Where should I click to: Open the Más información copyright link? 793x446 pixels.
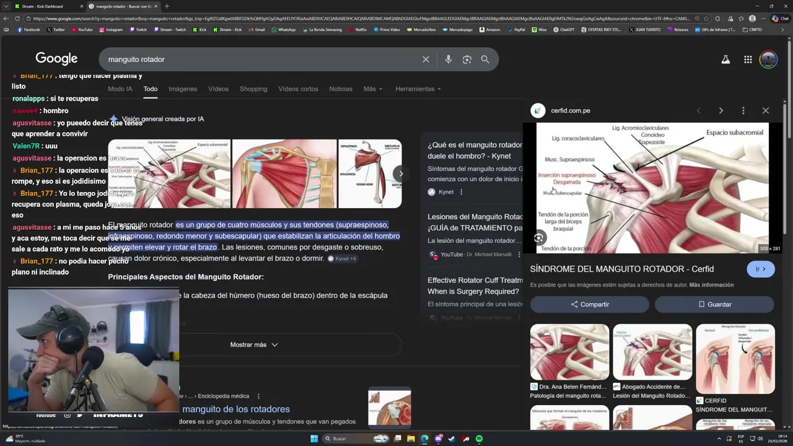711,285
